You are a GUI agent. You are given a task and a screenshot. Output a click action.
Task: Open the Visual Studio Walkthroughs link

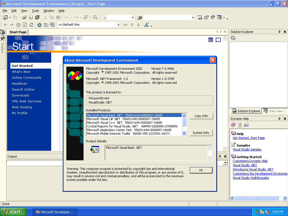tap(251, 178)
